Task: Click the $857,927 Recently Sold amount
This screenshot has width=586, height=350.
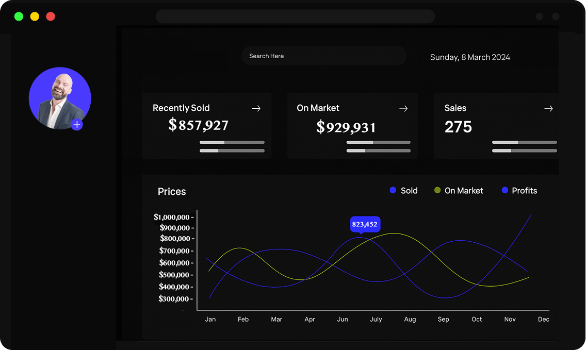Action: (199, 125)
